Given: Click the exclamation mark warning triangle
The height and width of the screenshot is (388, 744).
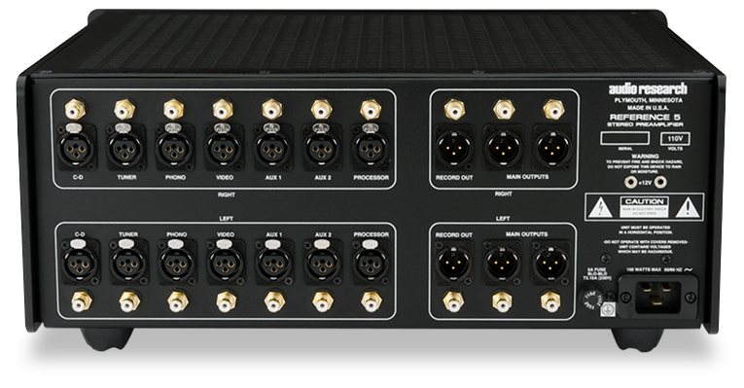Looking at the screenshot, I should [688, 207].
